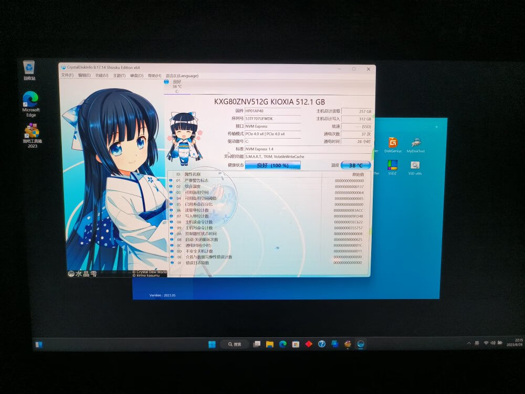Open the 编辑(E) menu
The height and width of the screenshot is (394, 525).
[x=85, y=75]
